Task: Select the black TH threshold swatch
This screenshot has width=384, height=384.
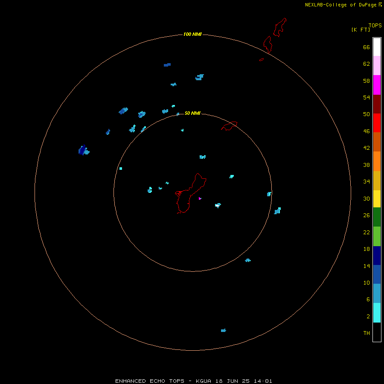Action: click(377, 332)
